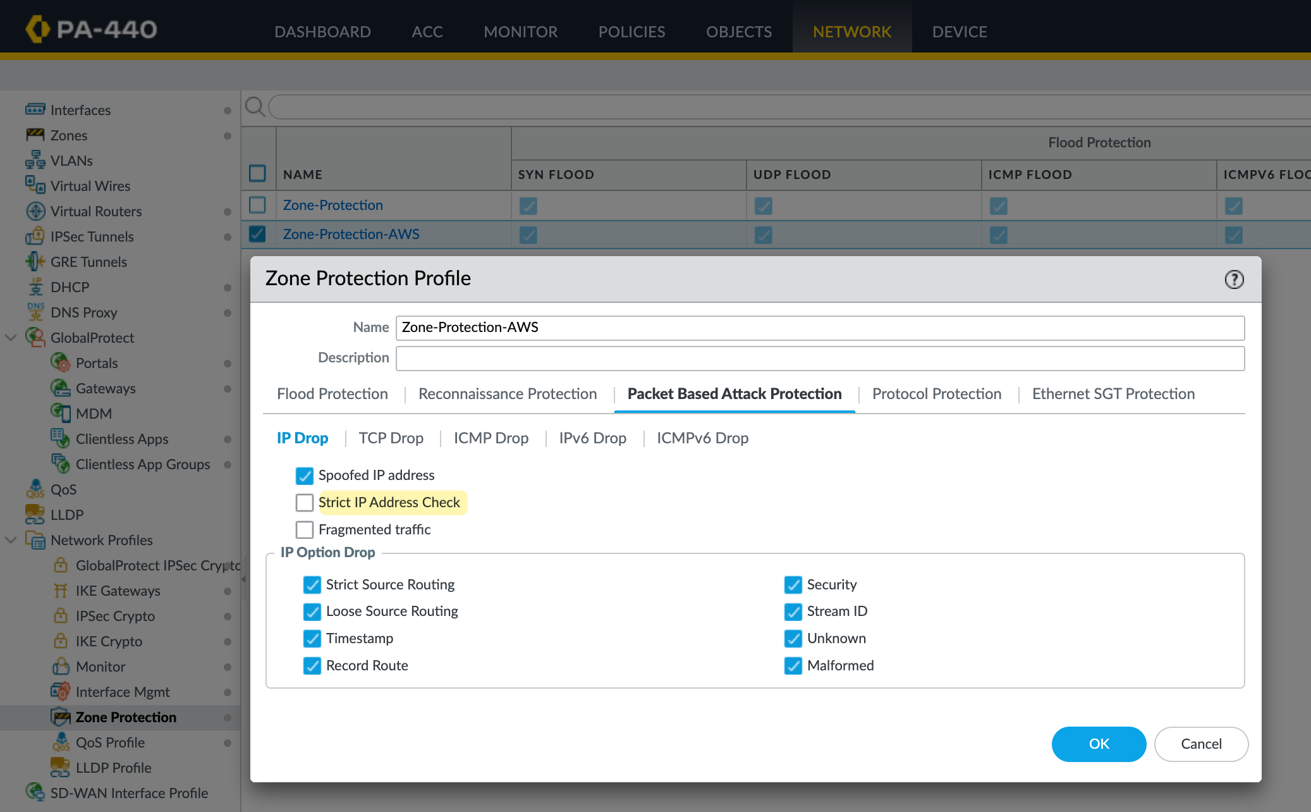Click the Virtual Routers icon

[x=35, y=211]
